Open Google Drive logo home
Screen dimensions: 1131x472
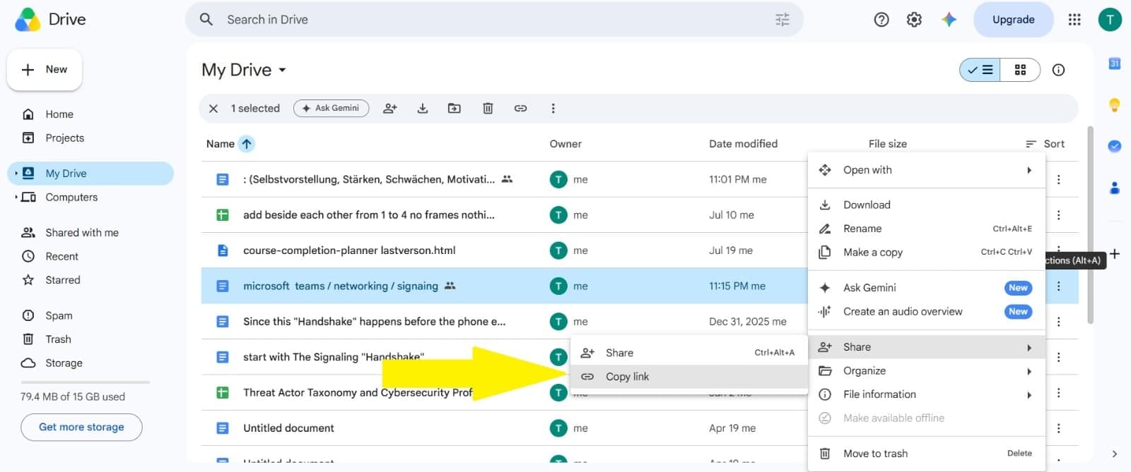50,19
